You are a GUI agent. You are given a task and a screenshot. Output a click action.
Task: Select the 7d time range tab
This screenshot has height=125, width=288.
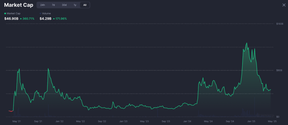[53, 5]
